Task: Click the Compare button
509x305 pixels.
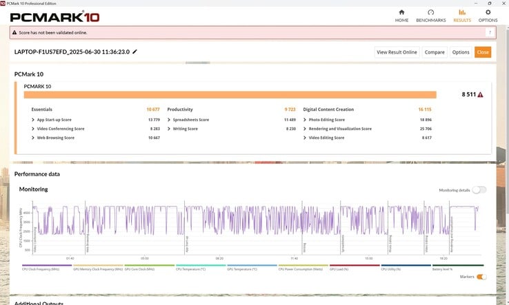Action: (x=435, y=52)
